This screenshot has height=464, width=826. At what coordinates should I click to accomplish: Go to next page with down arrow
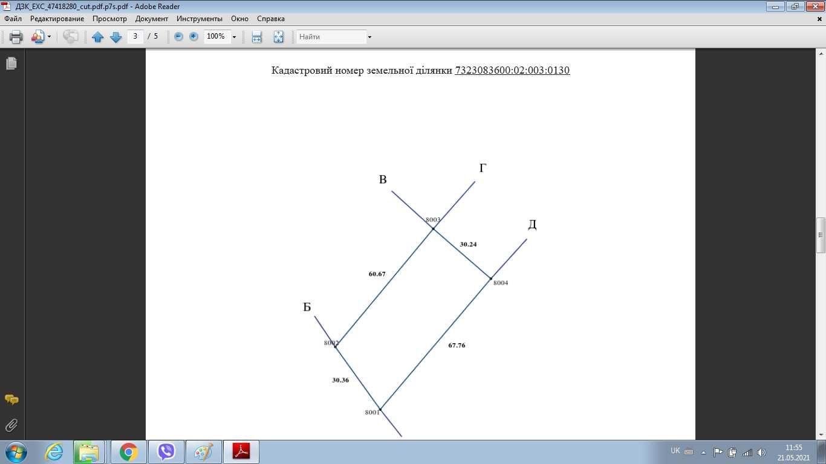[x=116, y=37]
